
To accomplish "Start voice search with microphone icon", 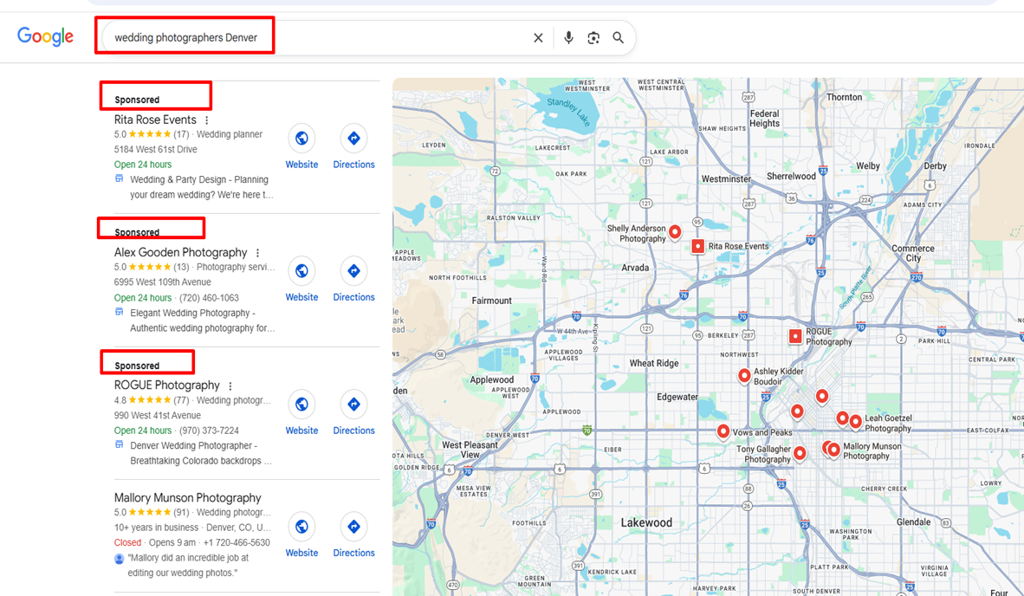I will pos(568,38).
